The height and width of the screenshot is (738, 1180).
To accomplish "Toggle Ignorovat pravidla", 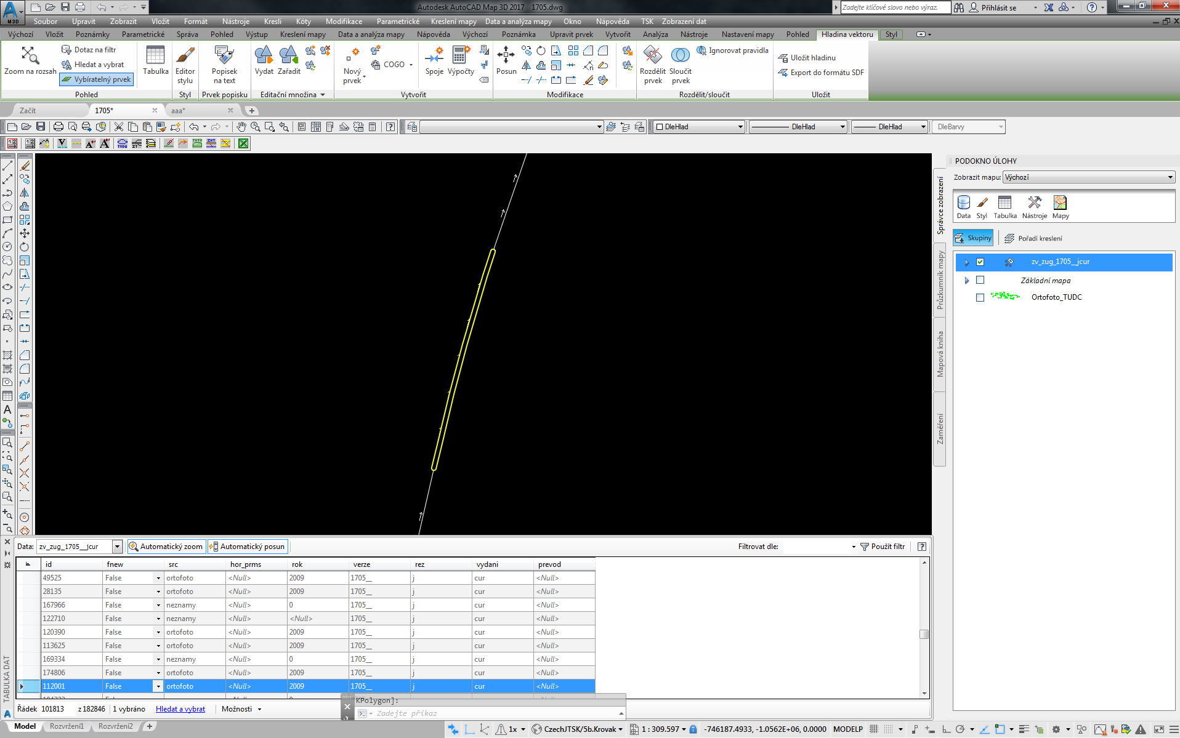I will (732, 50).
